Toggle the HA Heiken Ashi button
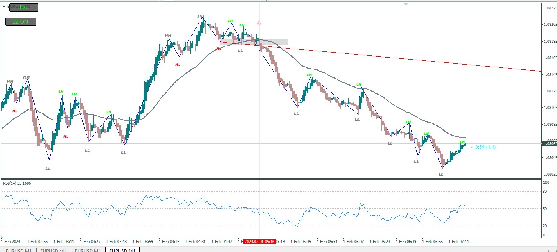 pos(23,7)
